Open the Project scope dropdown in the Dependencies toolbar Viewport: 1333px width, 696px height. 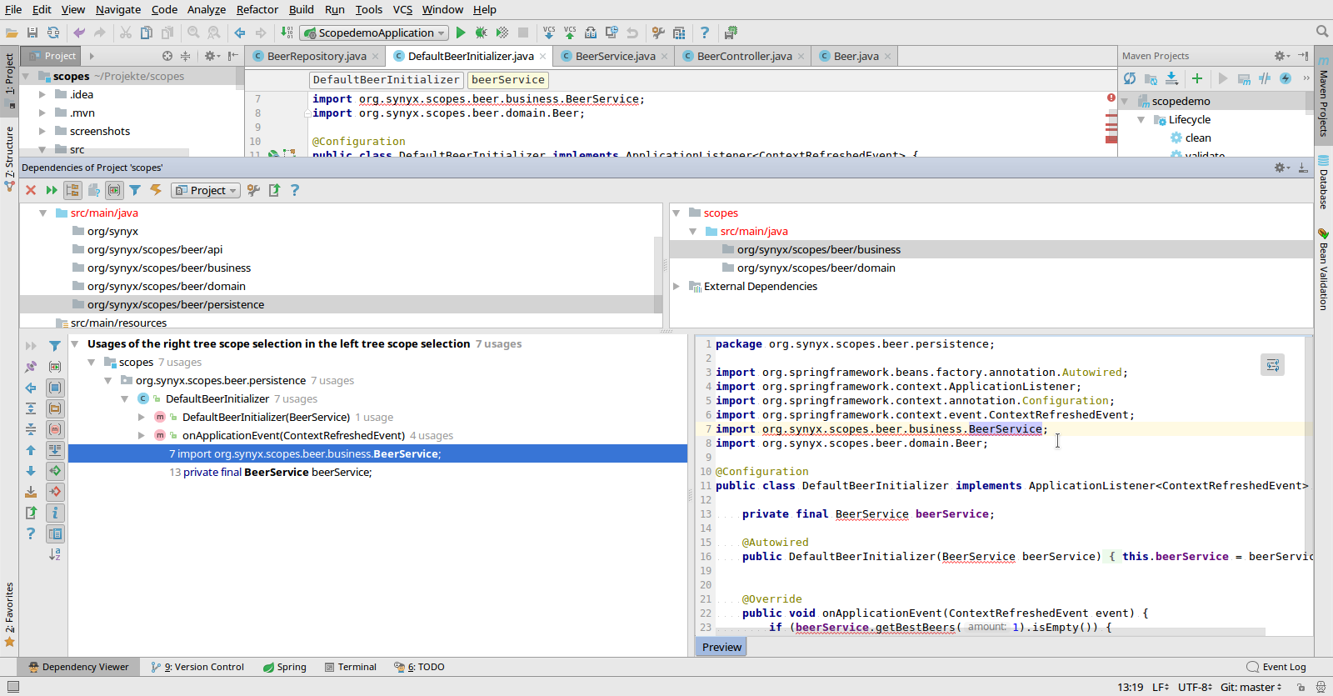tap(206, 190)
